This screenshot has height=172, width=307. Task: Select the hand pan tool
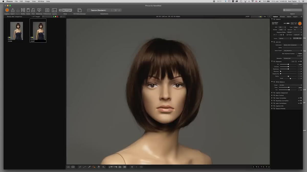click(x=99, y=167)
